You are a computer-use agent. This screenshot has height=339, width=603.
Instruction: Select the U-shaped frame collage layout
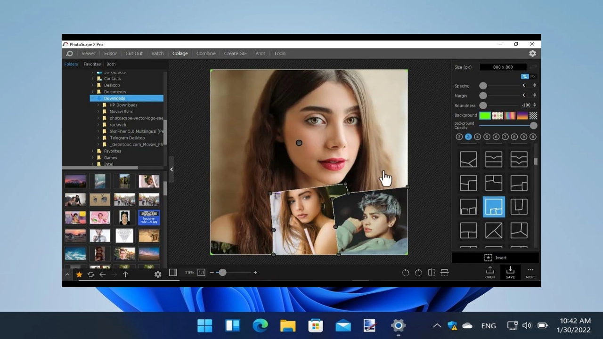point(519,207)
